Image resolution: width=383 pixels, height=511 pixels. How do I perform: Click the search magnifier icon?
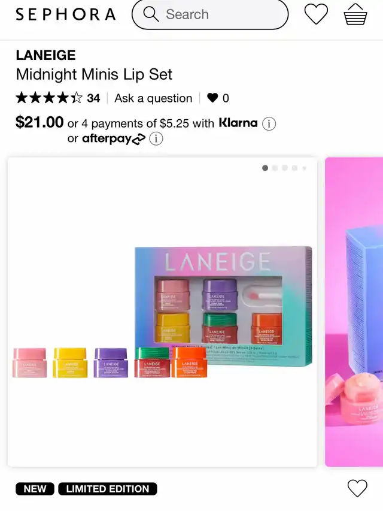(x=151, y=14)
